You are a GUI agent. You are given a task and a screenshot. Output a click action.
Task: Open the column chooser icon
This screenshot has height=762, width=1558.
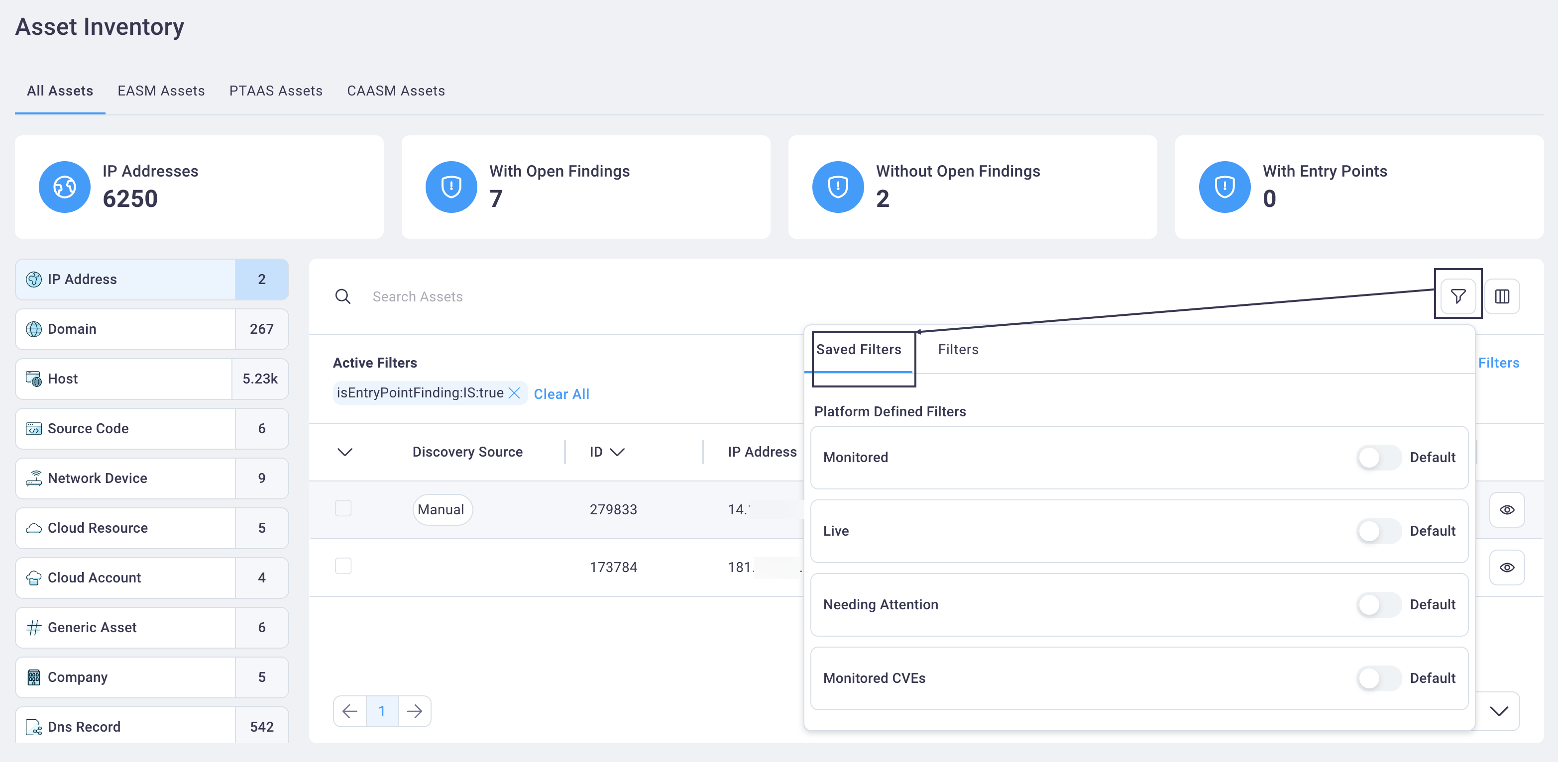point(1502,296)
